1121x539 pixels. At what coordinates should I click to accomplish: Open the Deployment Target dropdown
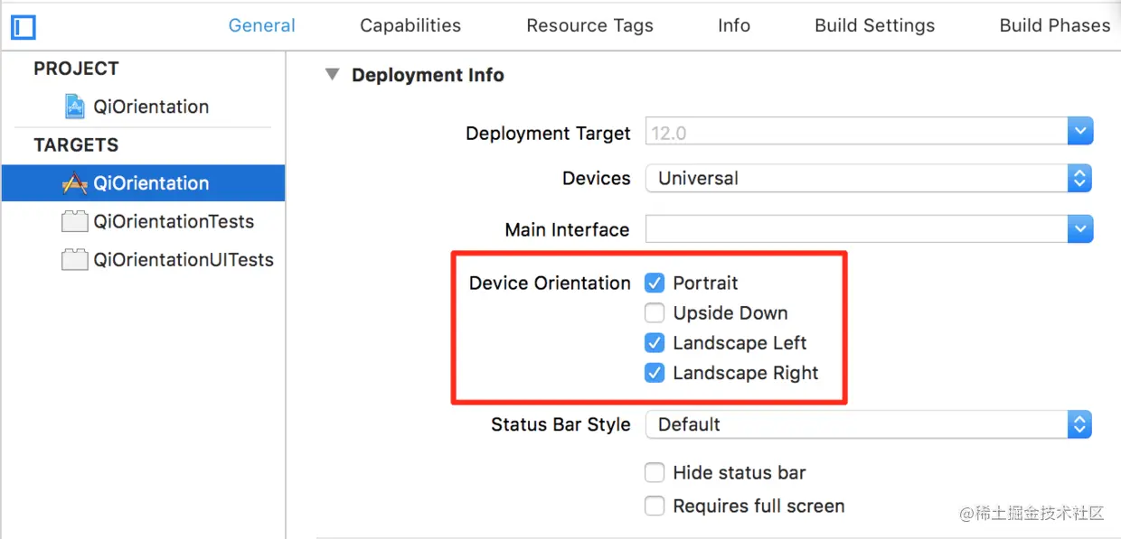coord(1079,132)
